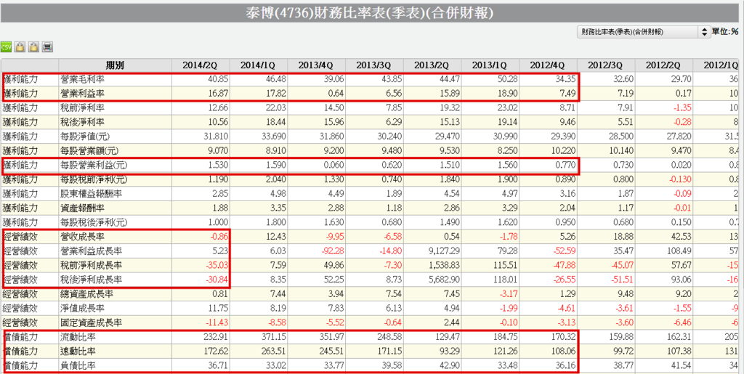This screenshot has width=744, height=374.
Task: Click the 流動比率 row label
Action: pyautogui.click(x=77, y=337)
